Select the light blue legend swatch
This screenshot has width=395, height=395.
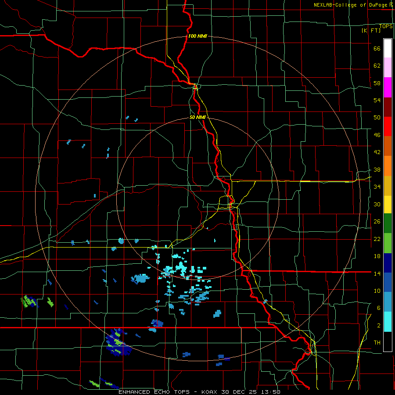(x=388, y=302)
